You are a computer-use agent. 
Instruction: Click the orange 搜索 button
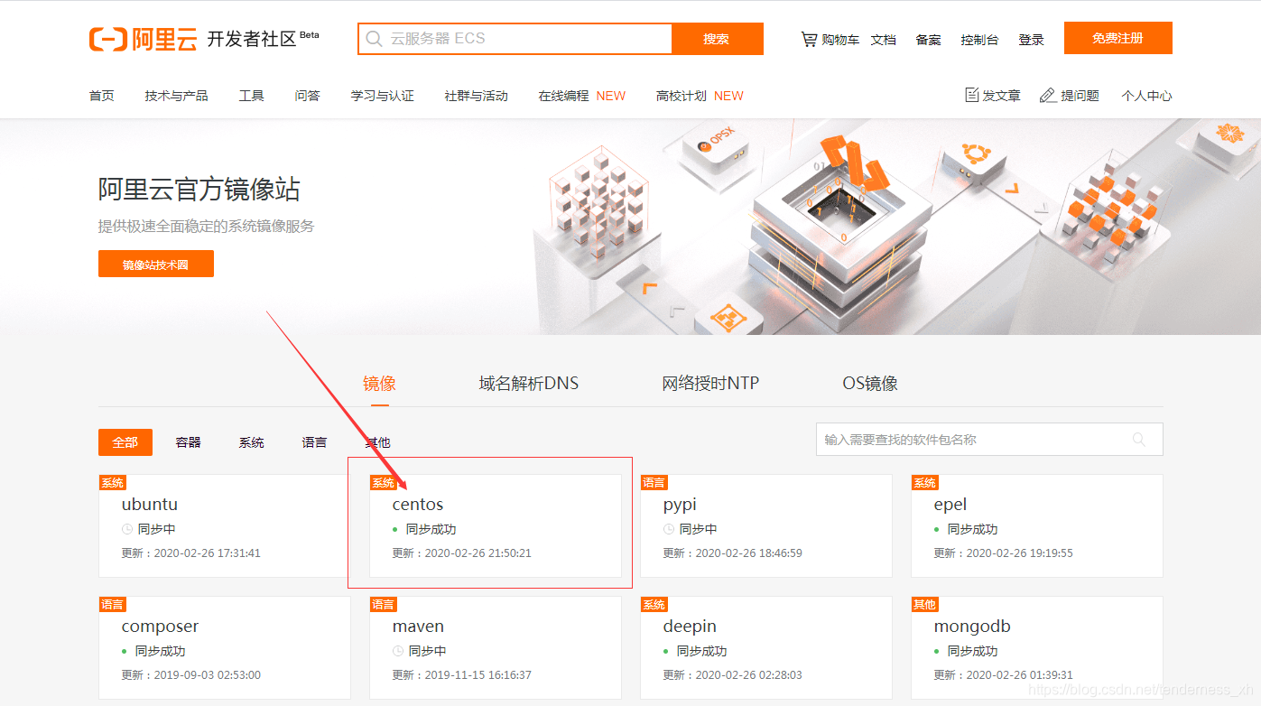717,39
